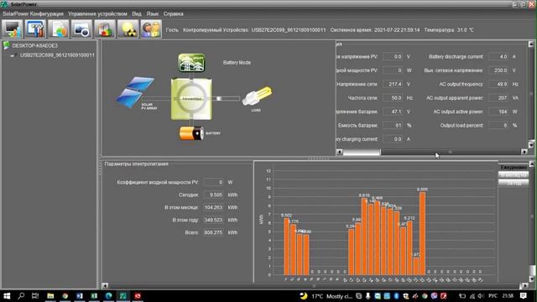Screen dimensions: 537x302
Task: Click the AC output active power value field
Action: coord(498,112)
